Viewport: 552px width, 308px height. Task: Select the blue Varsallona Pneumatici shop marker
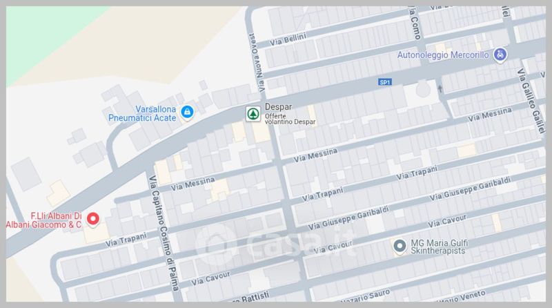187,113
